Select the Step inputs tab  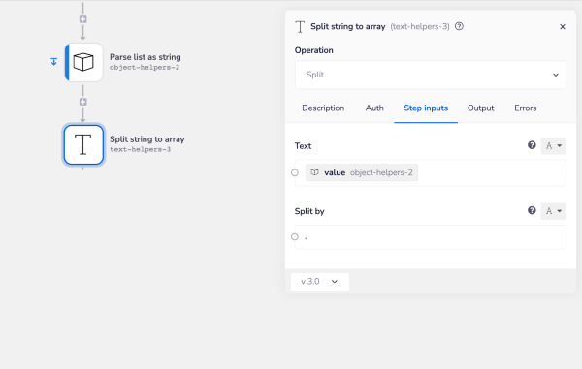(426, 108)
